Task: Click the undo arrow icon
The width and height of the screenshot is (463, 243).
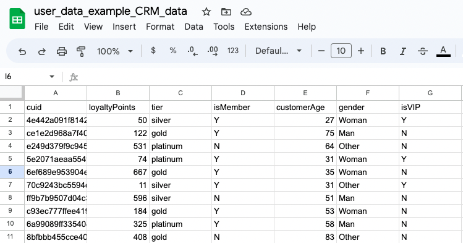Action: (22, 52)
